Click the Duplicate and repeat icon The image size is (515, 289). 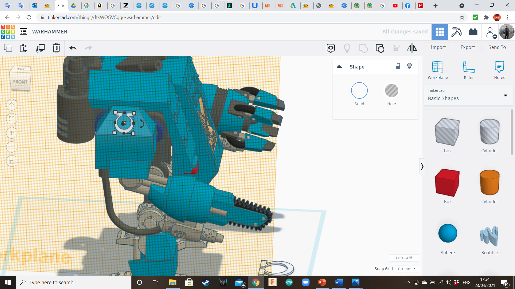coord(40,48)
